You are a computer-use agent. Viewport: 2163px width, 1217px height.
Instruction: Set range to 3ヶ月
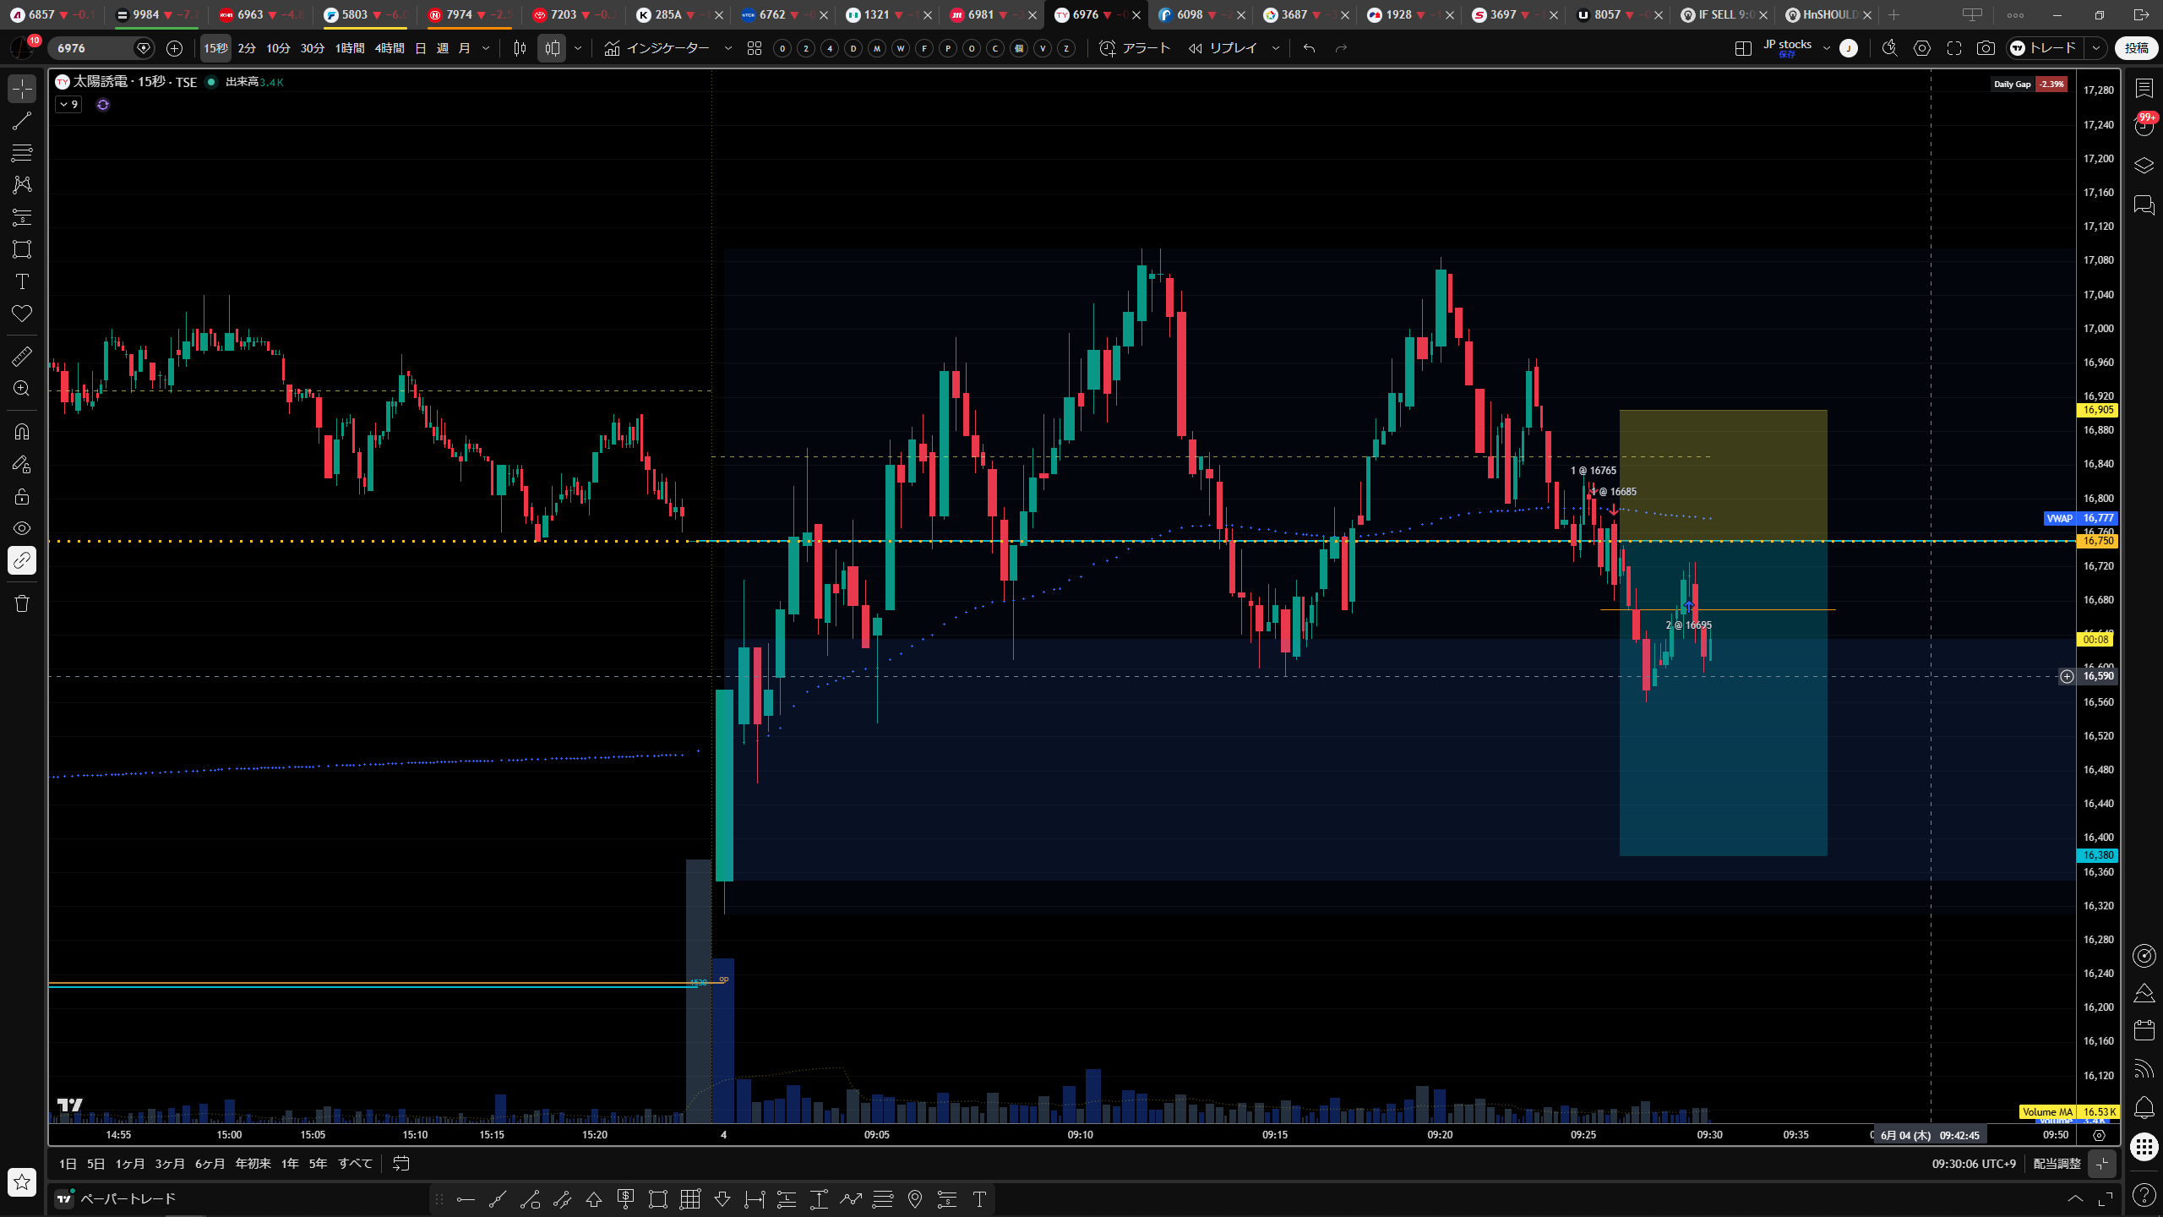[x=170, y=1164]
